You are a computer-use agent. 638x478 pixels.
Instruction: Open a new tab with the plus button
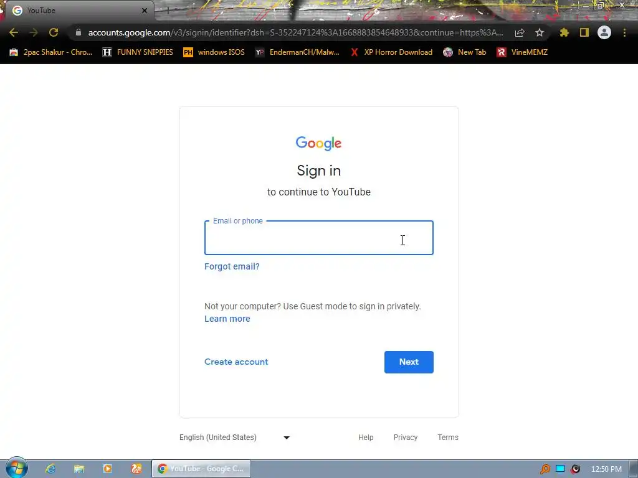pyautogui.click(x=168, y=11)
